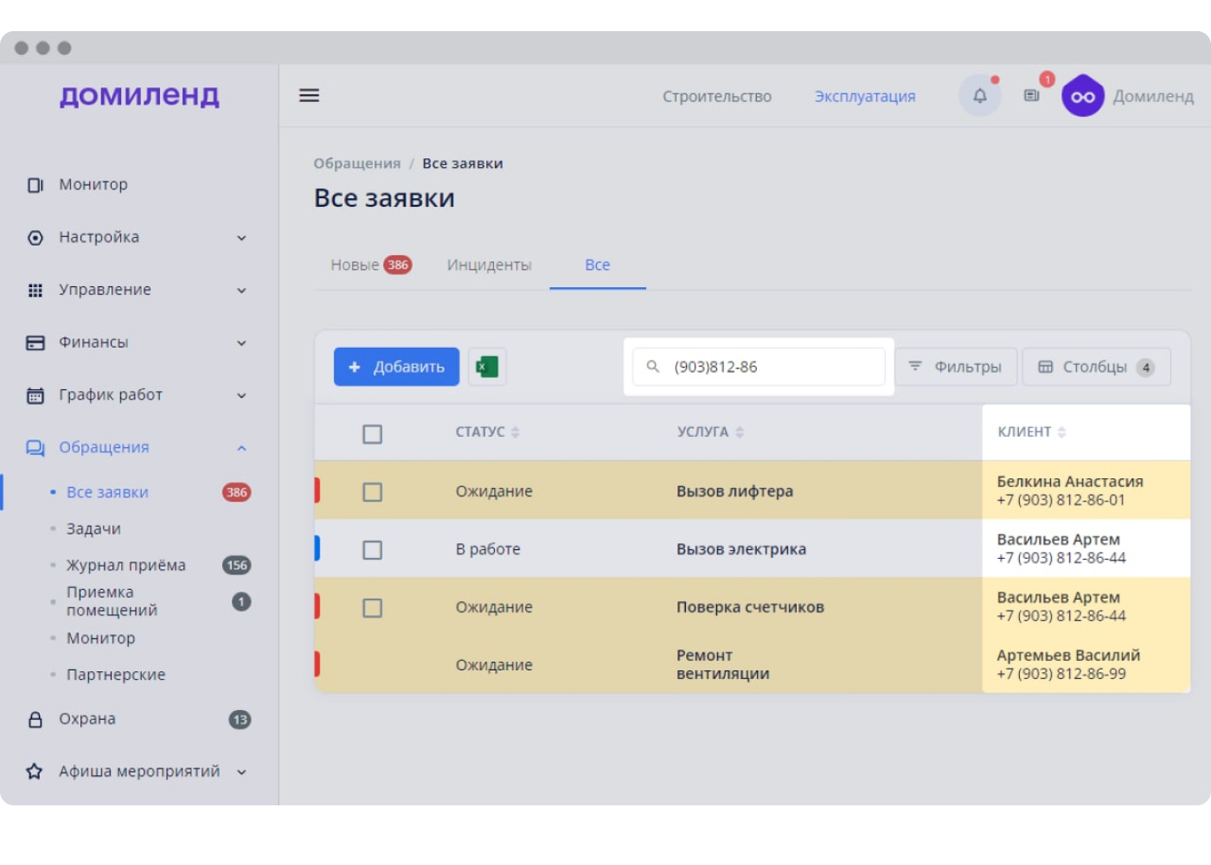Select the Все tab
Screen dimensions: 1211x865
(x=598, y=265)
